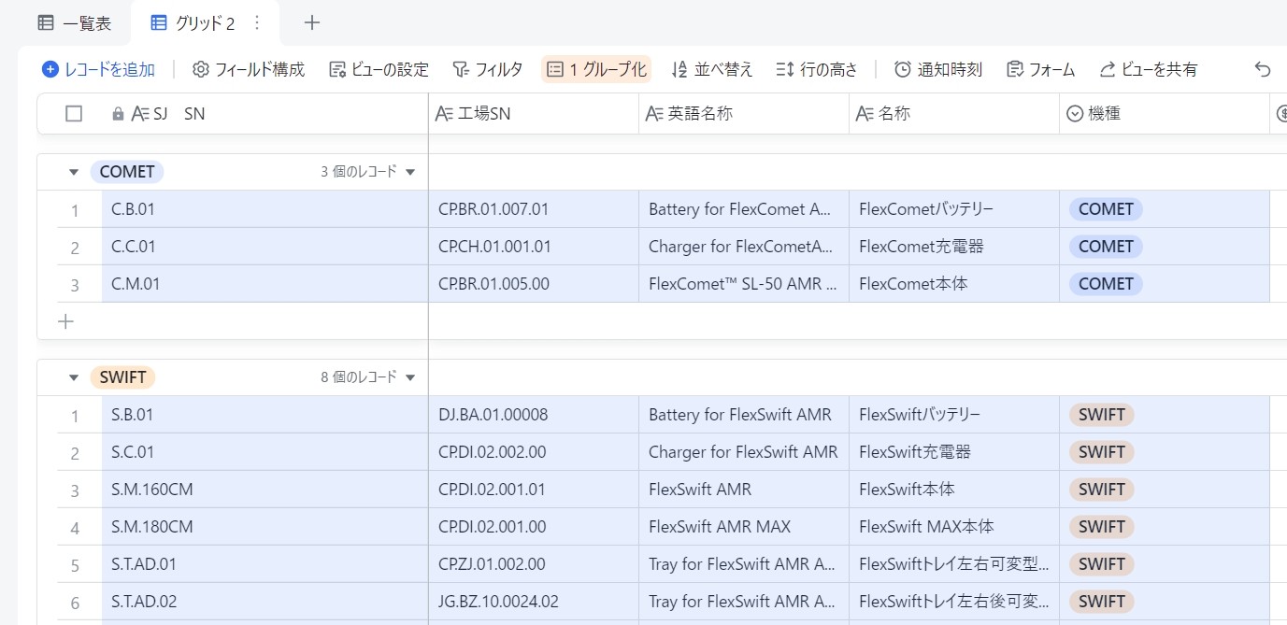Select cell FlexComet充電器
The image size is (1287, 625).
click(x=954, y=247)
